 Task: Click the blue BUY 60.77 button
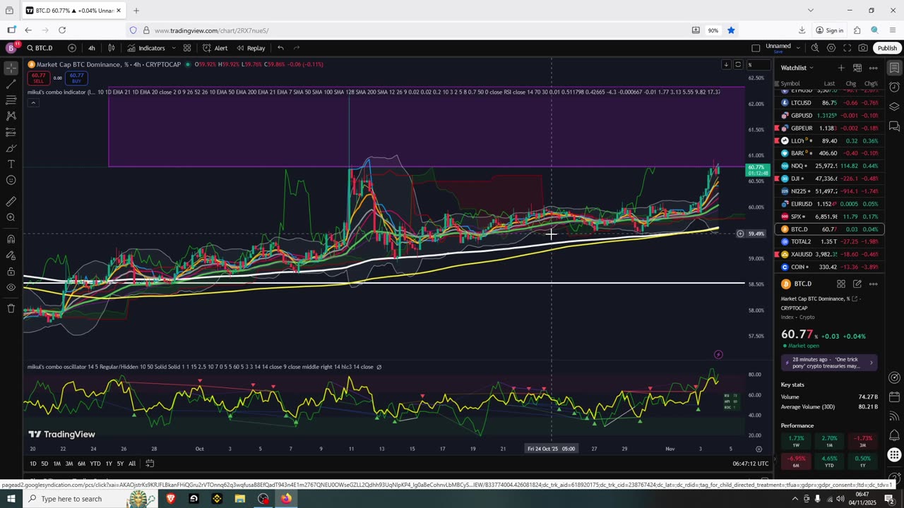pyautogui.click(x=76, y=78)
